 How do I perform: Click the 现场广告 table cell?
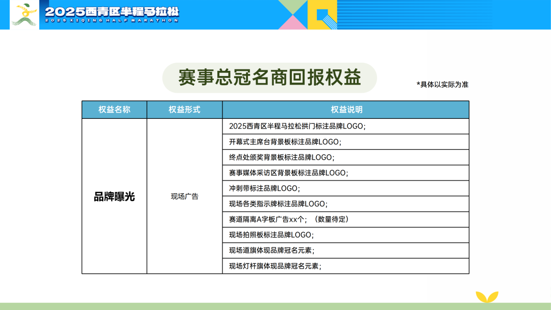click(x=184, y=196)
